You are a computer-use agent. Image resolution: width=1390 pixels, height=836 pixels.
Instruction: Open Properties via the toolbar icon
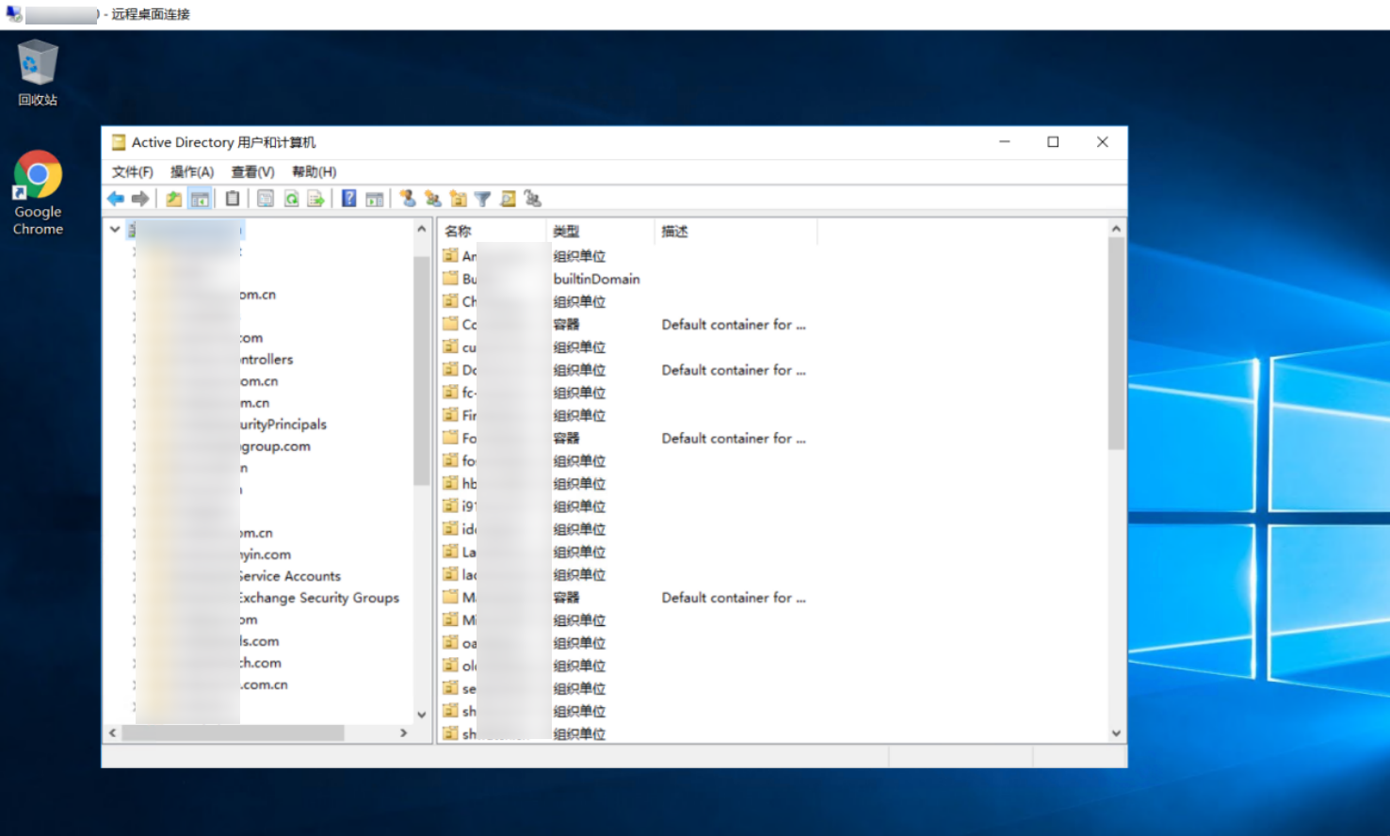click(266, 199)
